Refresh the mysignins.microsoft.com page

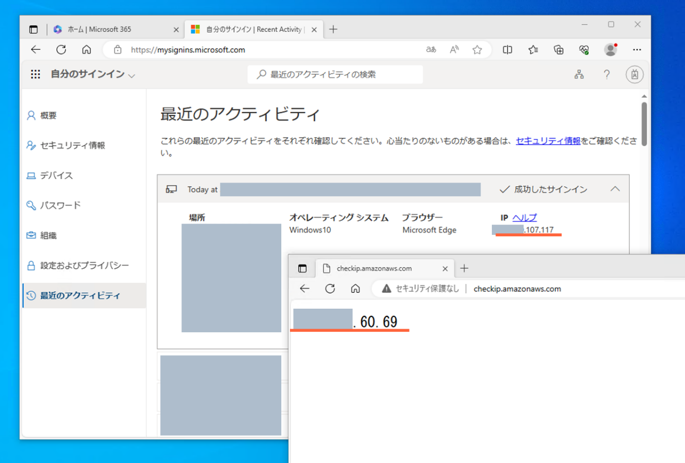61,50
